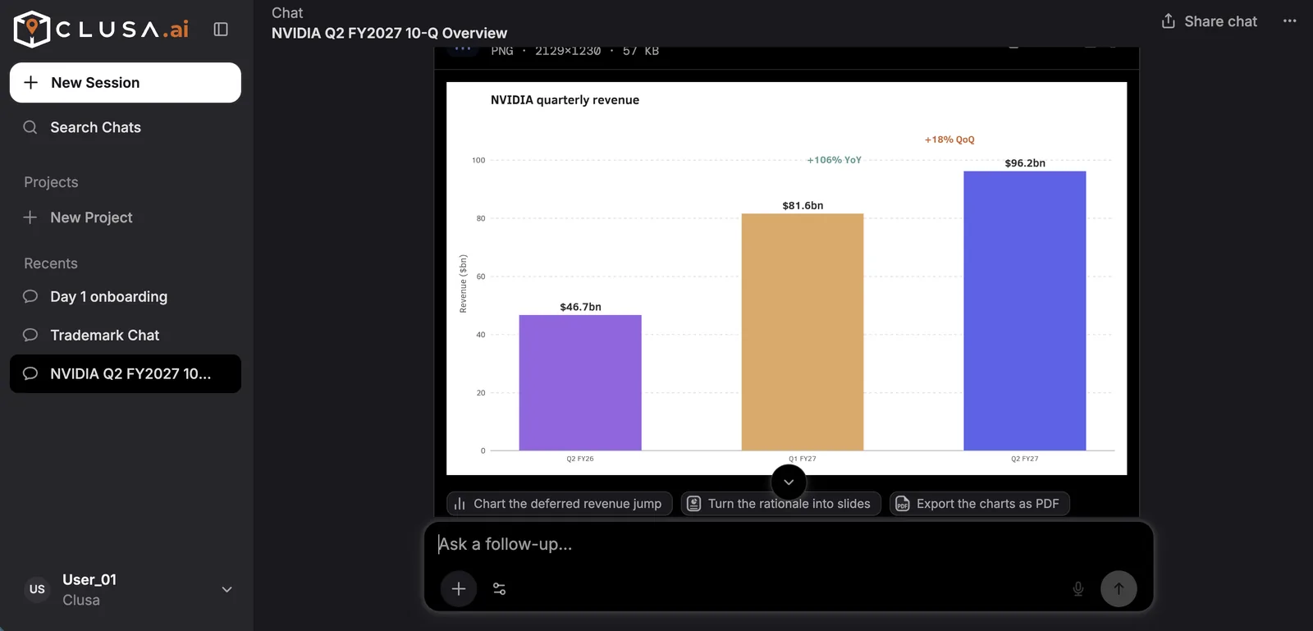The width and height of the screenshot is (1313, 631).
Task: Click the share upload icon in the header
Action: pyautogui.click(x=1169, y=21)
